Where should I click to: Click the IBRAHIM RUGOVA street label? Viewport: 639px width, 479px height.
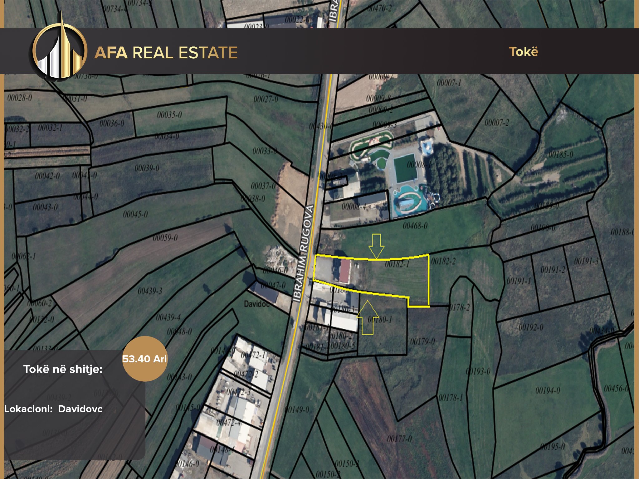click(x=303, y=254)
